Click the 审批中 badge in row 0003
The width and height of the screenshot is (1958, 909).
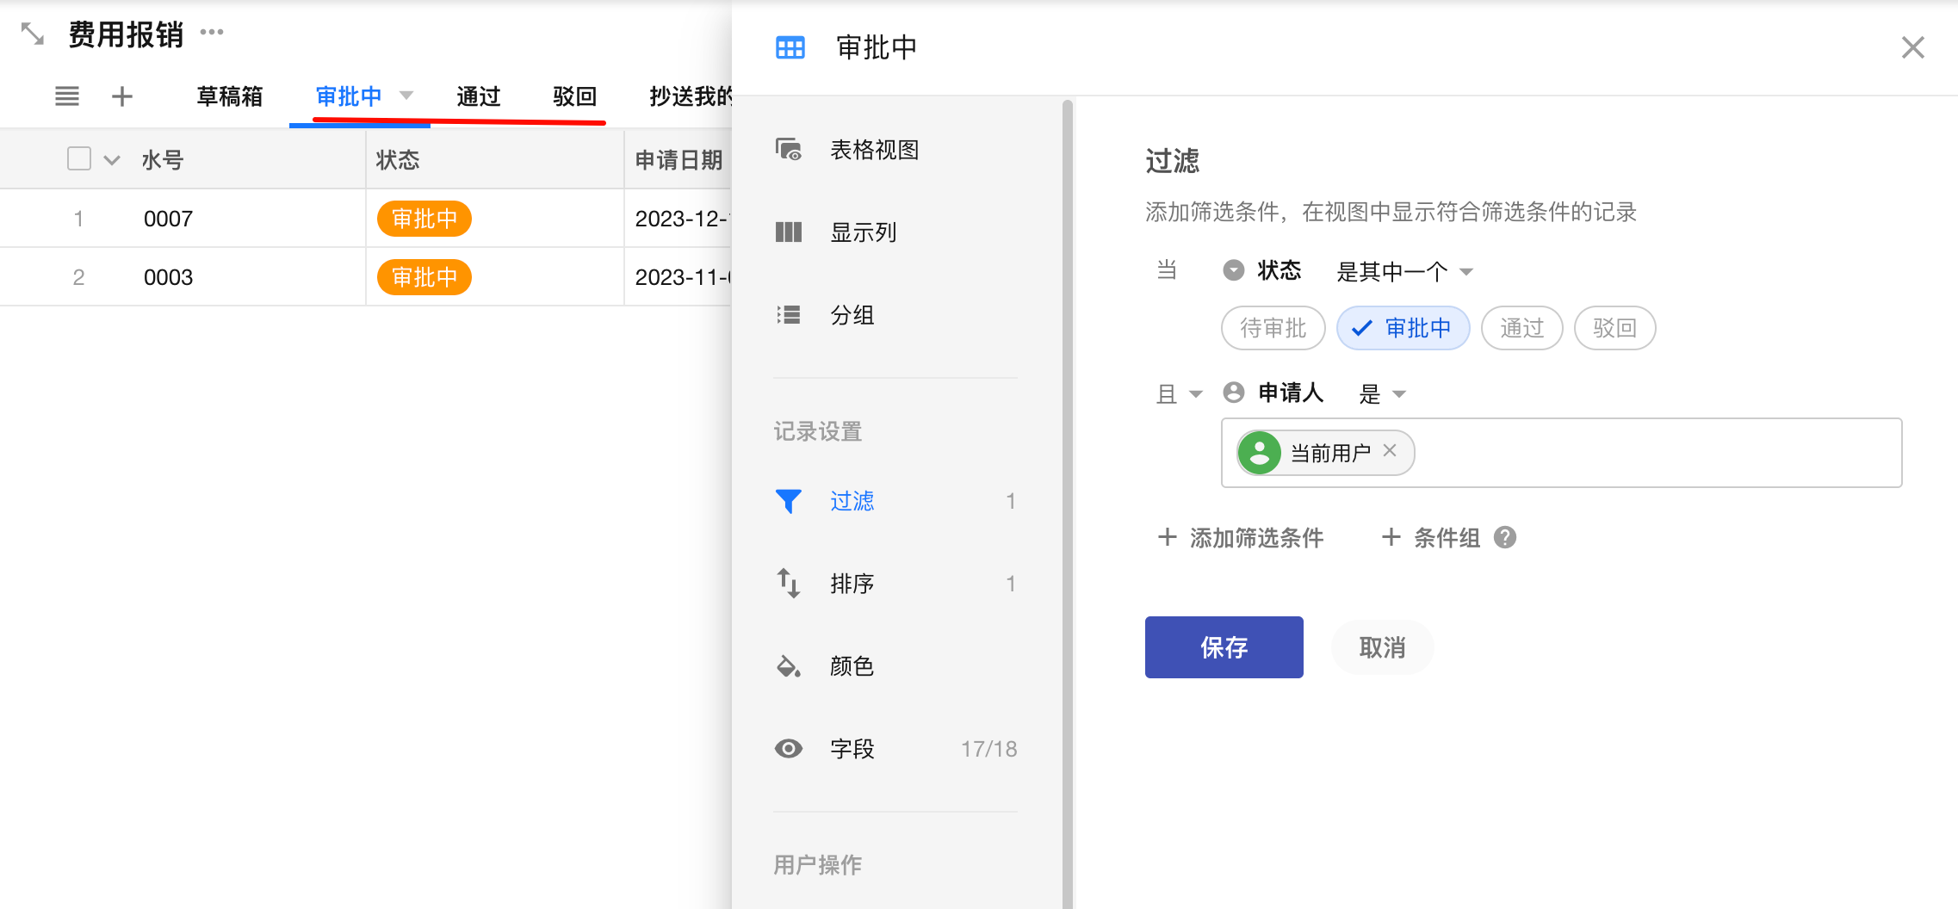pyautogui.click(x=424, y=277)
